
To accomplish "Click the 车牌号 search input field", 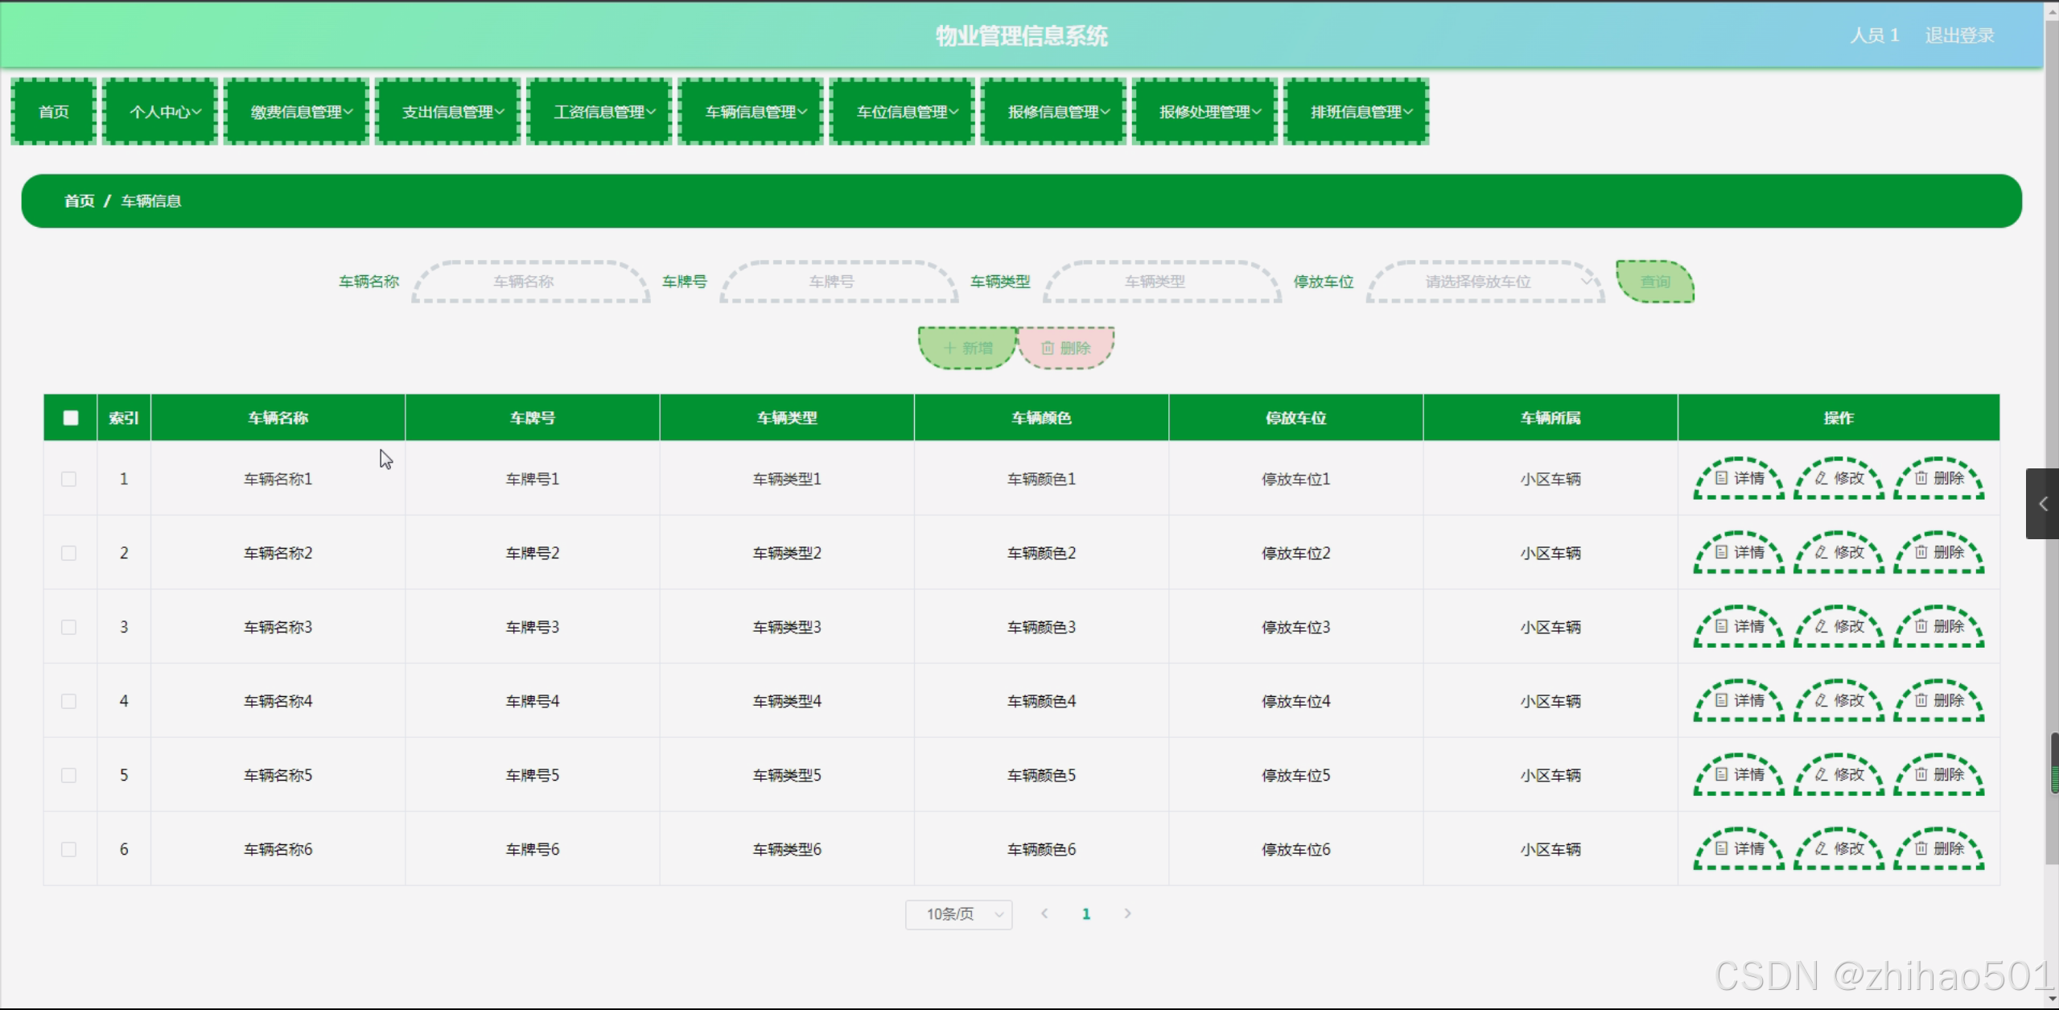I will [x=838, y=282].
